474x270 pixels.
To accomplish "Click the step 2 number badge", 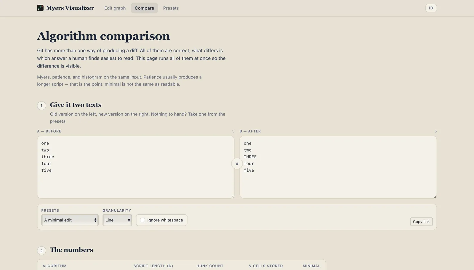I will pyautogui.click(x=41, y=251).
